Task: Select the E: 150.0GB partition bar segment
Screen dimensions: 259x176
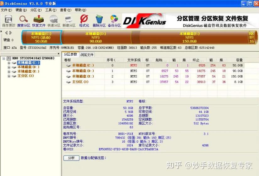Action: 190,37
